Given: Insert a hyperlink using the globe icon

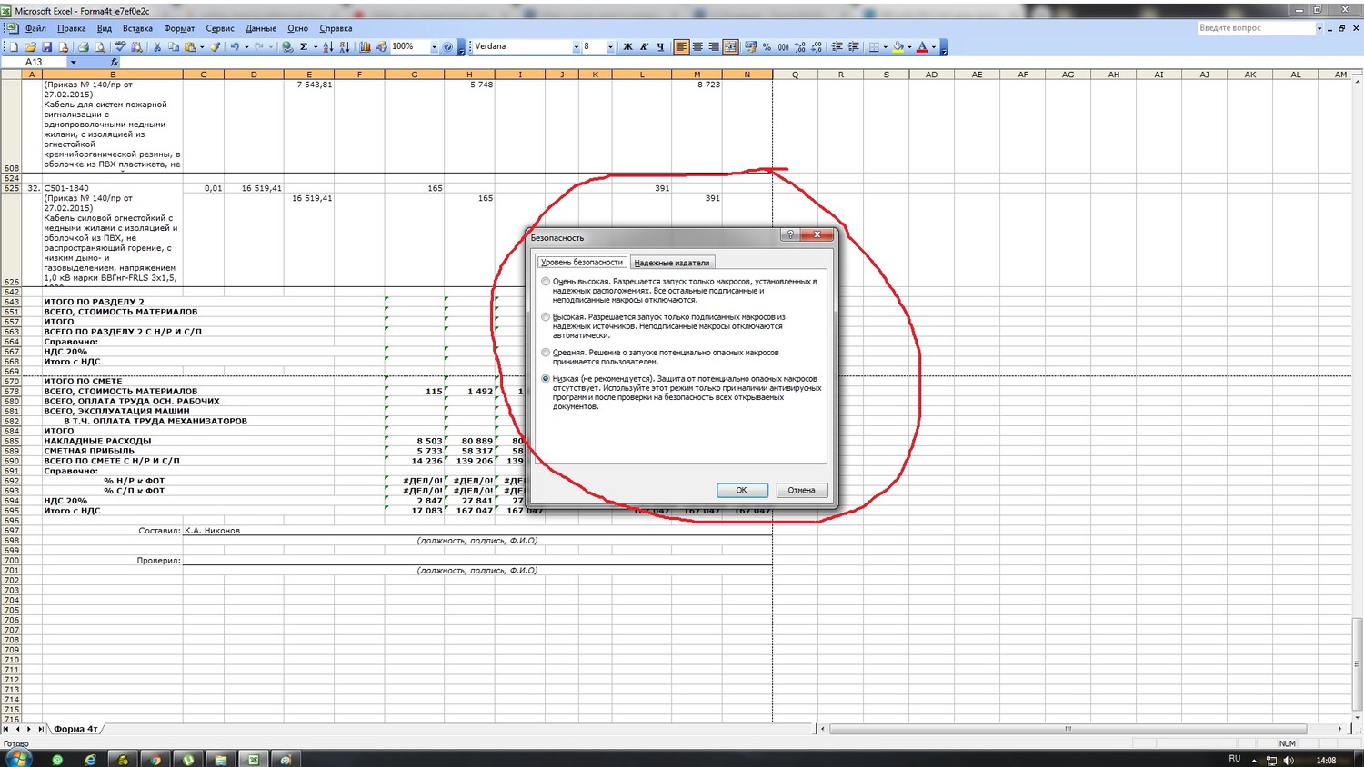Looking at the screenshot, I should click(287, 46).
